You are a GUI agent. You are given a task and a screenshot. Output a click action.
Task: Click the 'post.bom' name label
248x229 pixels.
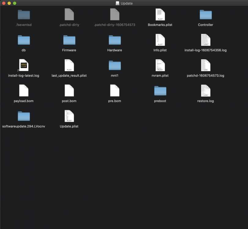[x=69, y=101]
